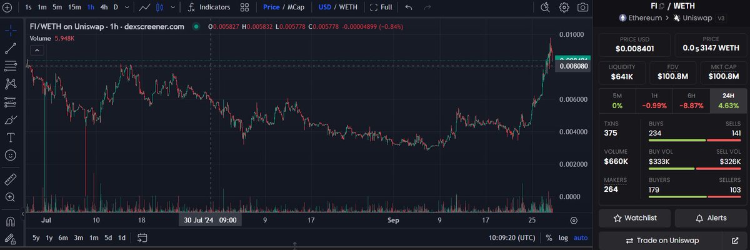This screenshot has height=250, width=750.
Task: Set date range to 1d
Action: pos(122,237)
